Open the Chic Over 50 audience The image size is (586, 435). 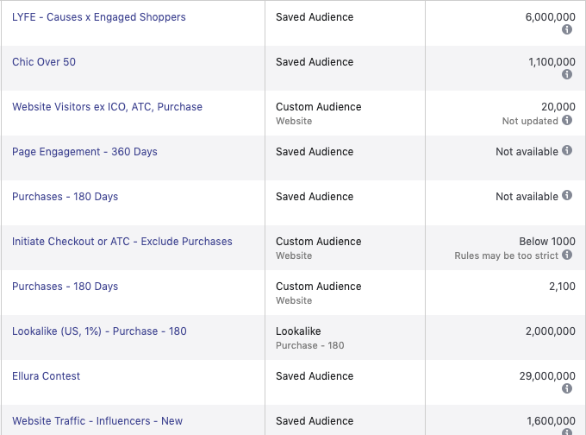click(44, 62)
